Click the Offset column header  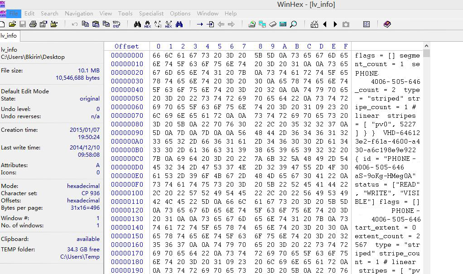(126, 46)
